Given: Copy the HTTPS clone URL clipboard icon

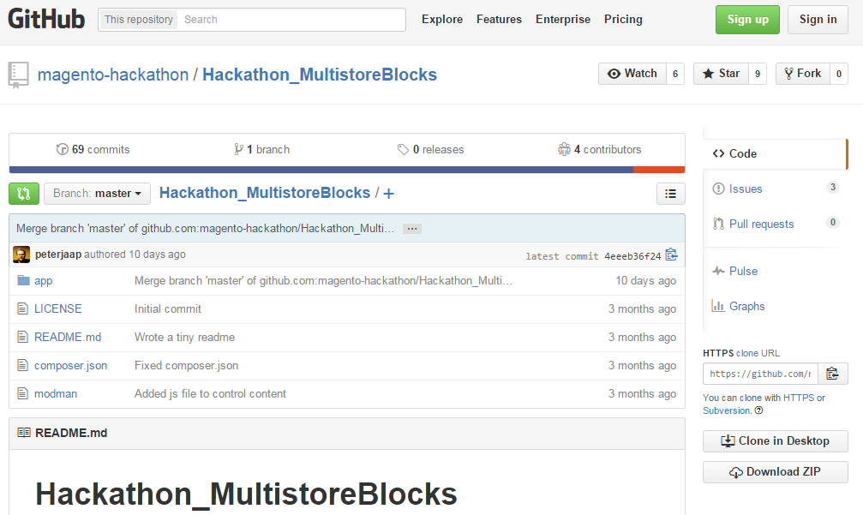Looking at the screenshot, I should 833,374.
